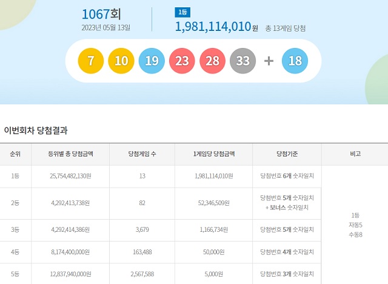This screenshot has height=284, width=388.
Task: Click the 1게임당 당첨금액 column header
Action: [x=214, y=154]
